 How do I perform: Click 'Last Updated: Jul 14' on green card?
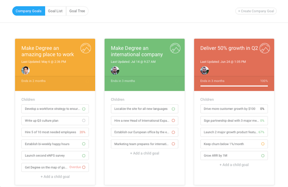[133, 62]
